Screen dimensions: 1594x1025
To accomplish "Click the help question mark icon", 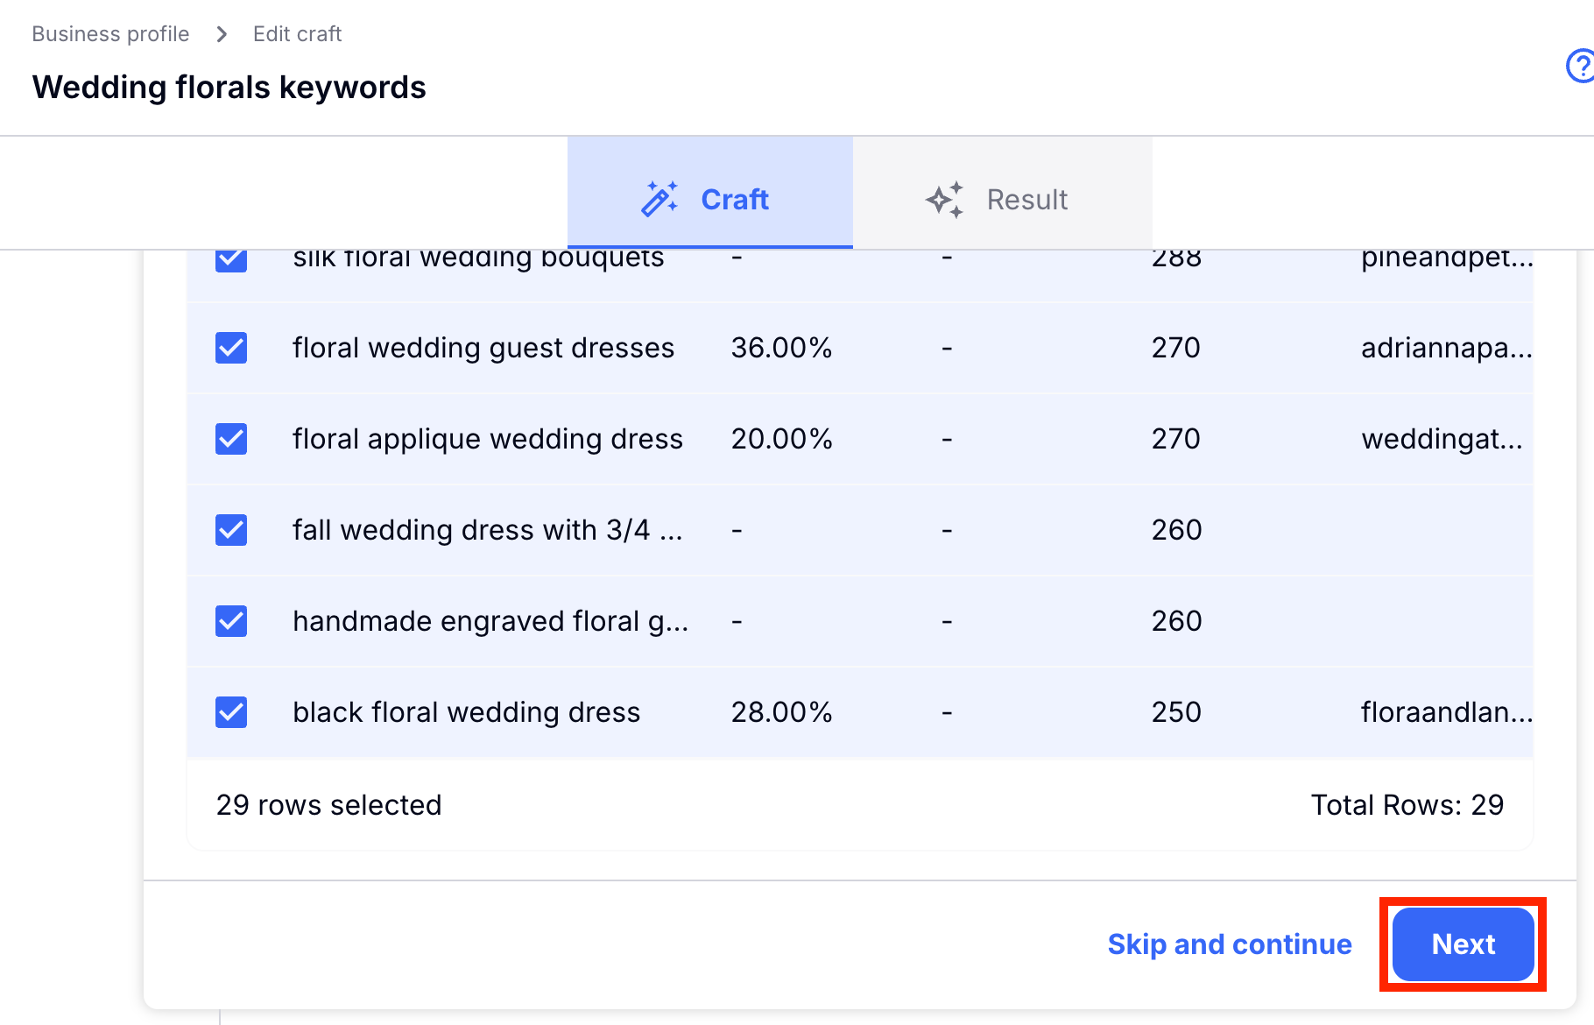I will tap(1581, 66).
